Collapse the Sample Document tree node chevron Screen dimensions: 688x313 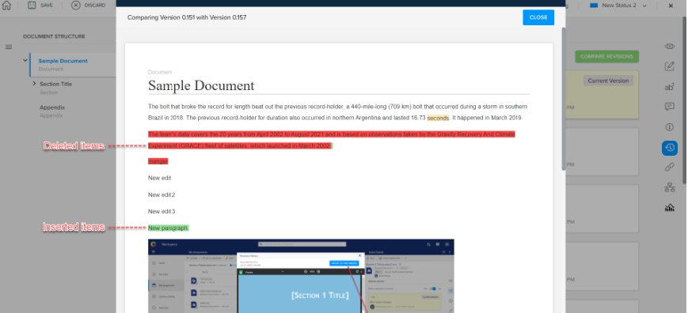pyautogui.click(x=25, y=60)
